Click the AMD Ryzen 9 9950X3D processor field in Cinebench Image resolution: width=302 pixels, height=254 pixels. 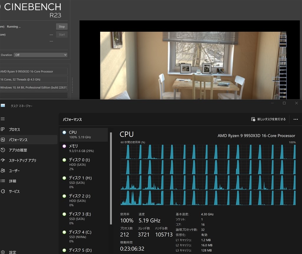[x=34, y=71]
